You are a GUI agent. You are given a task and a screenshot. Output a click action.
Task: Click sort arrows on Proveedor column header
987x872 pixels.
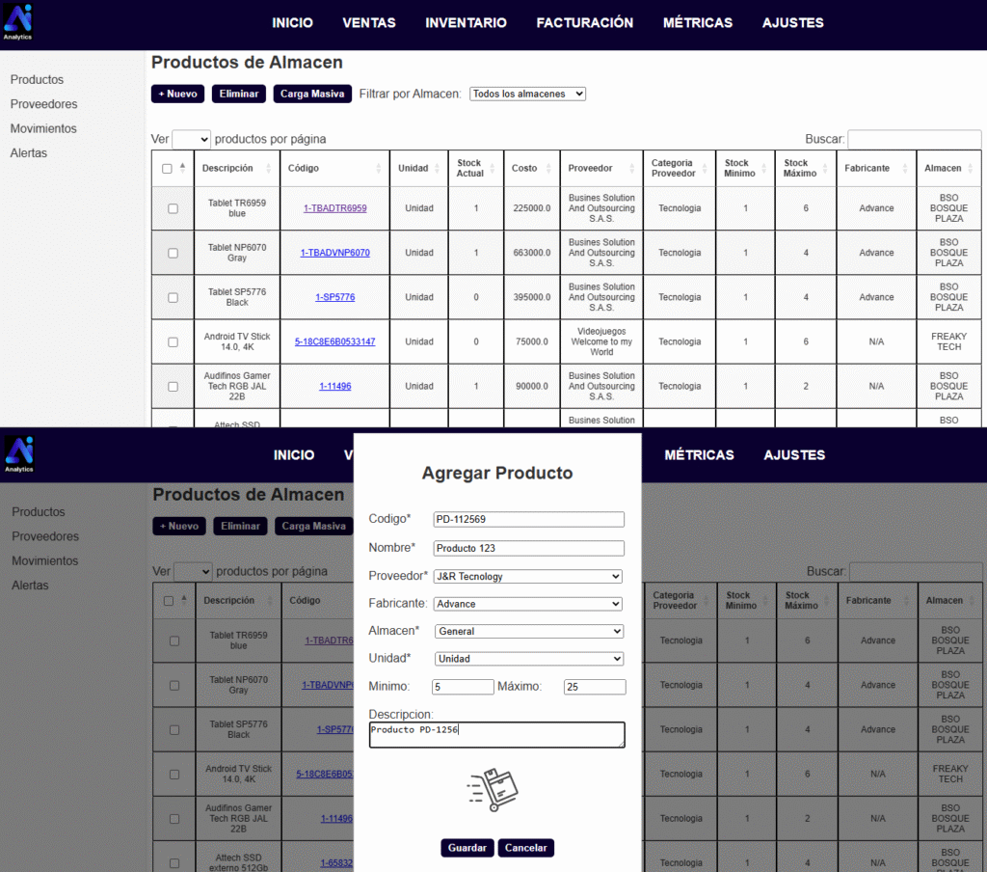pos(633,169)
